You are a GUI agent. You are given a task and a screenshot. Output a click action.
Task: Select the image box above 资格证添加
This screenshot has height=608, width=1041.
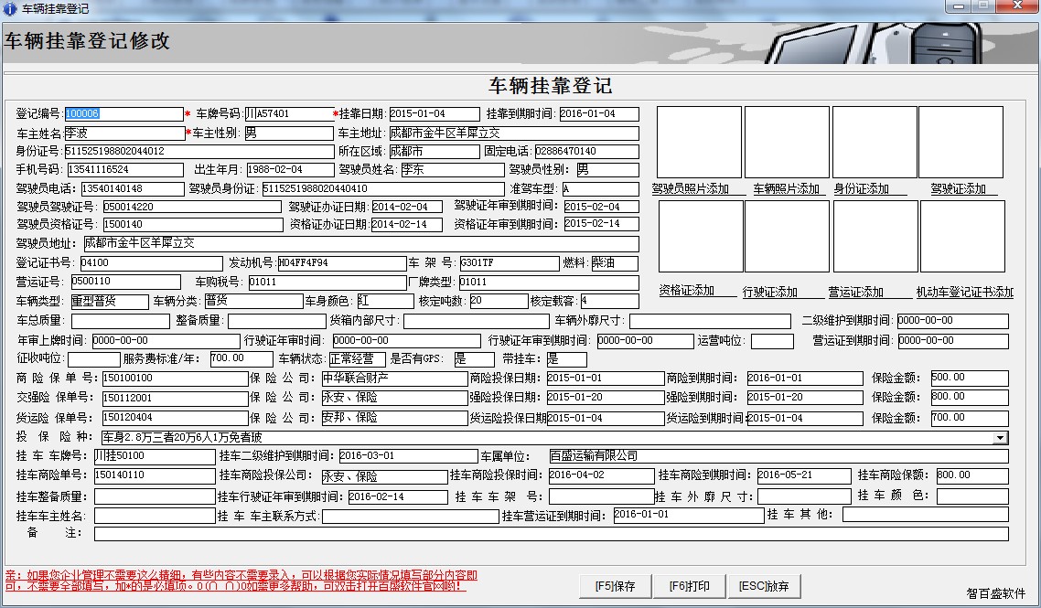coord(701,236)
